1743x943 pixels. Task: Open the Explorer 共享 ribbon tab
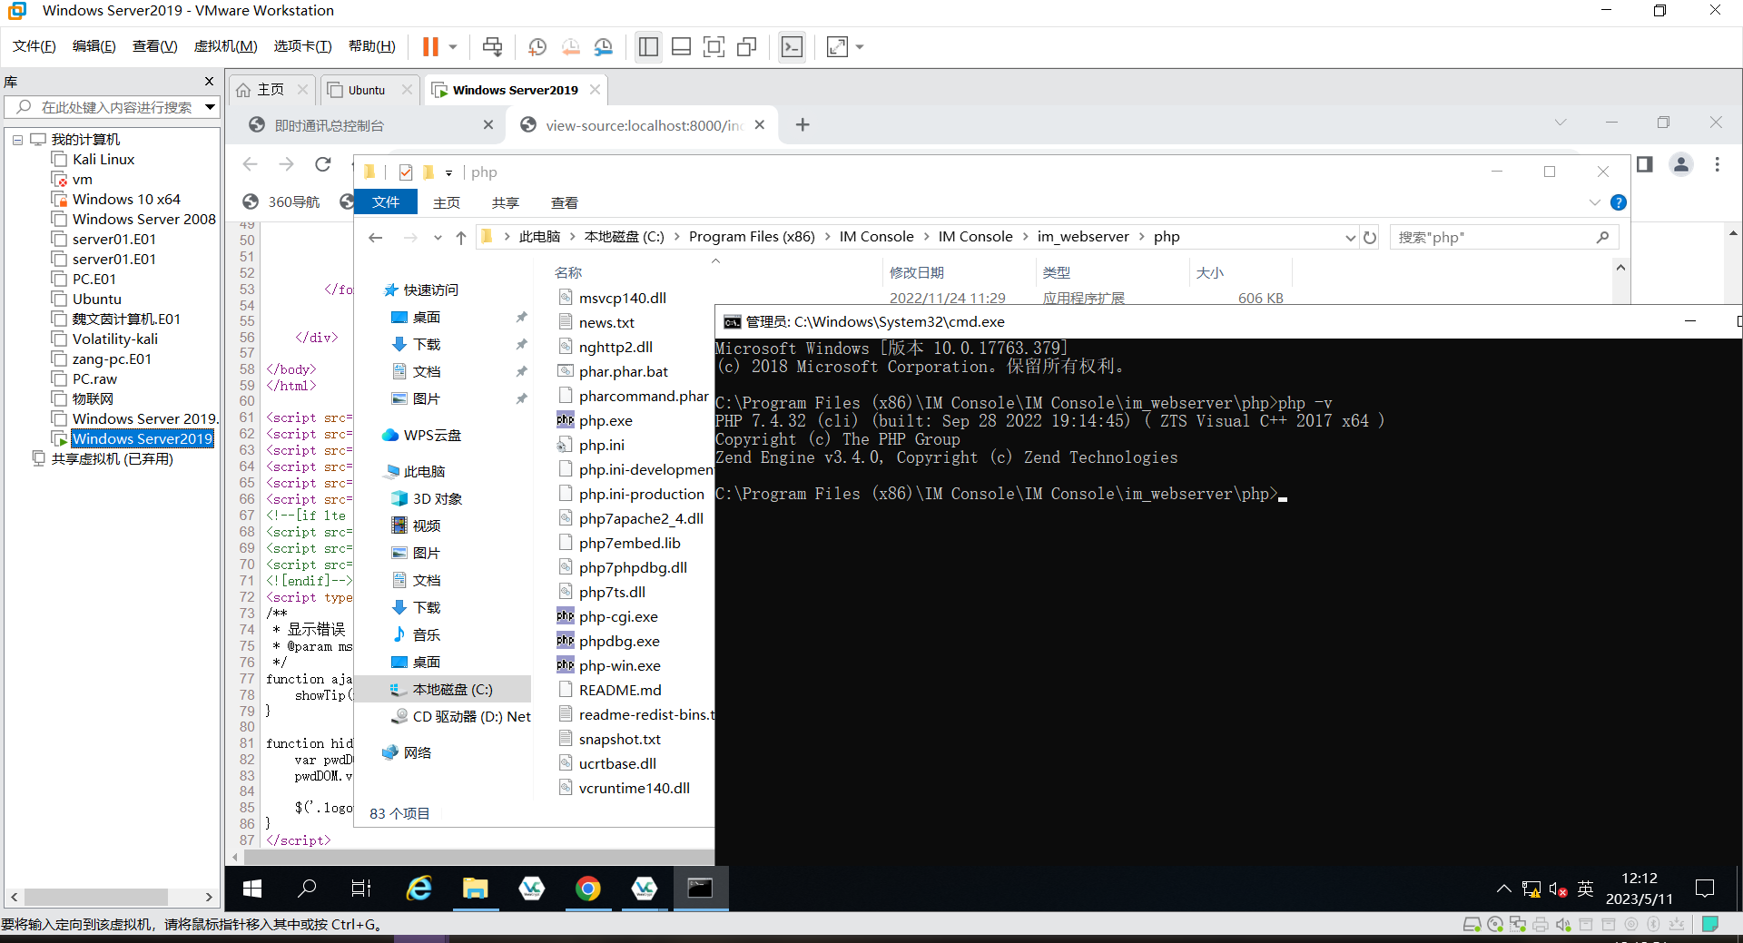coord(506,202)
